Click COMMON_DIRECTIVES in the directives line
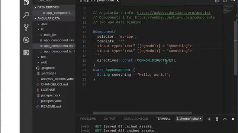 click(155, 61)
